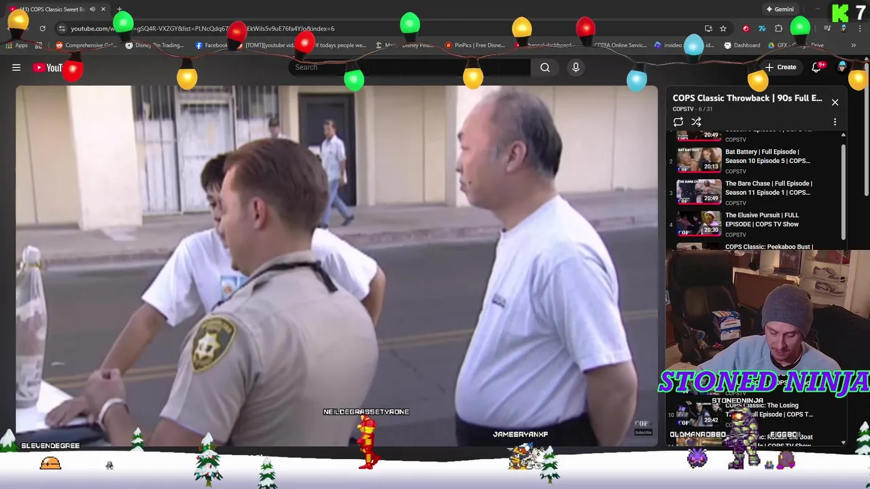This screenshot has width=870, height=489.
Task: Close the COPS Classic Throwback playlist panel
Action: click(835, 102)
